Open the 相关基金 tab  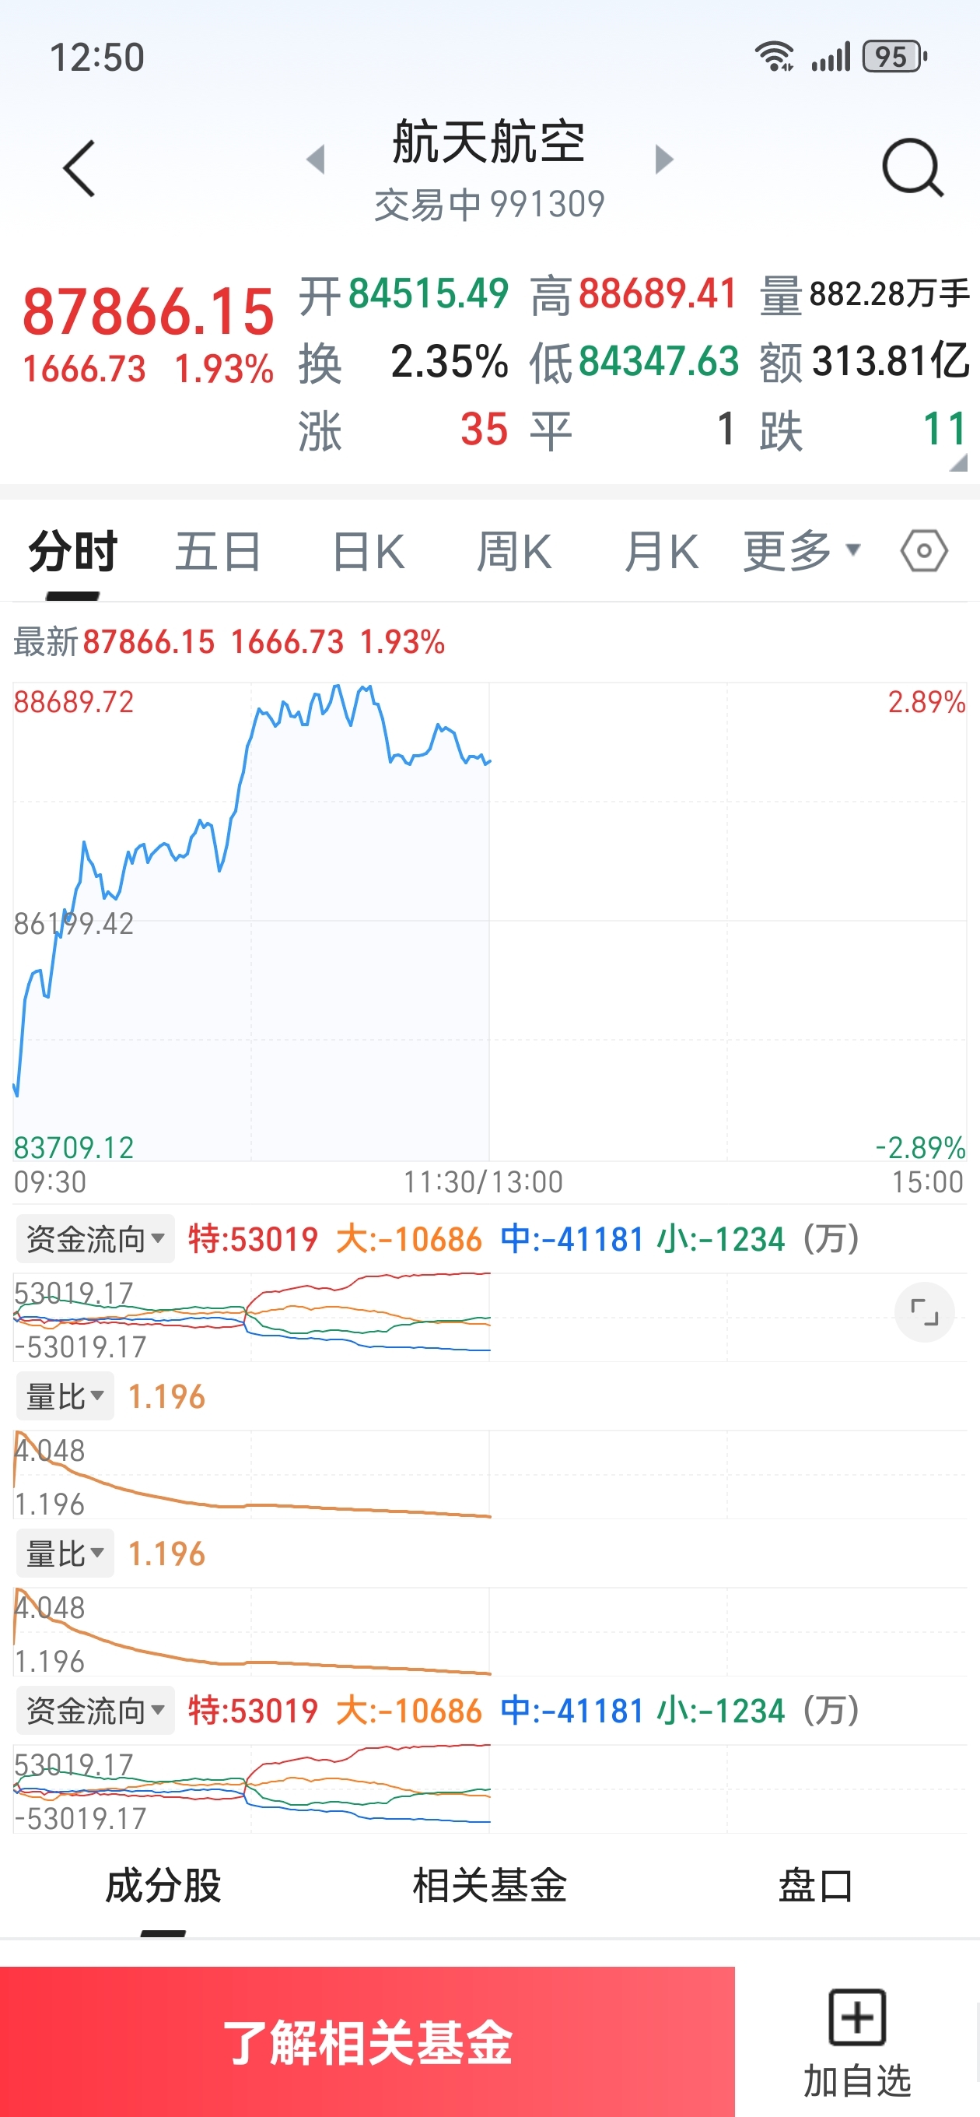489,1885
